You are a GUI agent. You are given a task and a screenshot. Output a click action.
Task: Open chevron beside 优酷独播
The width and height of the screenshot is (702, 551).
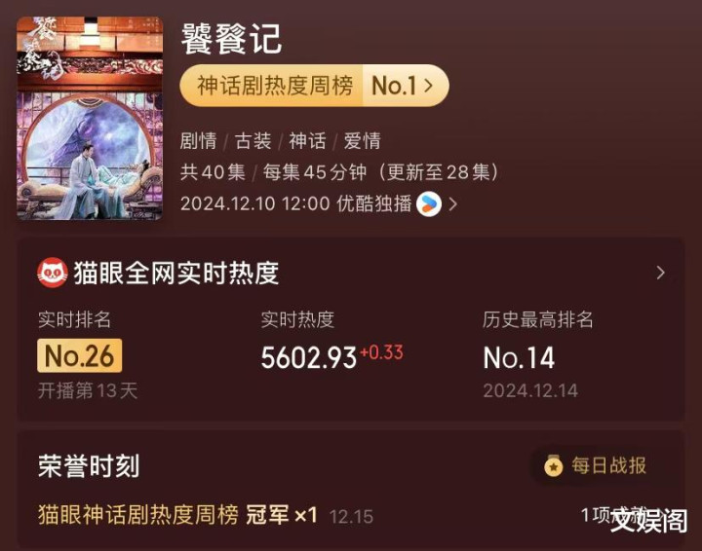pos(453,204)
